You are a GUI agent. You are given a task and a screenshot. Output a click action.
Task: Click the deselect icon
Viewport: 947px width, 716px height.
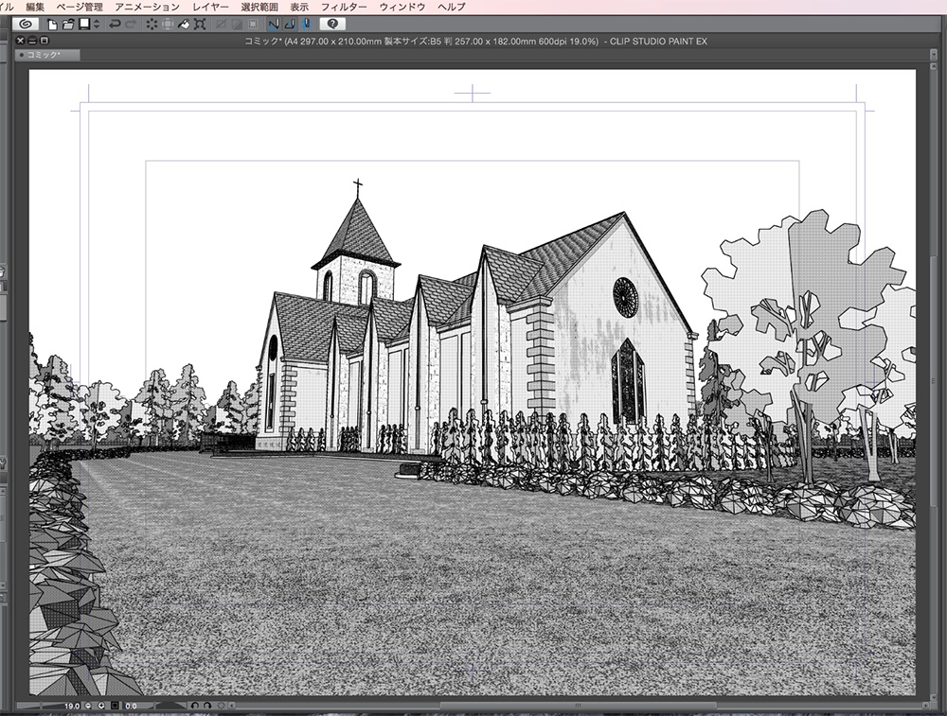[x=221, y=25]
